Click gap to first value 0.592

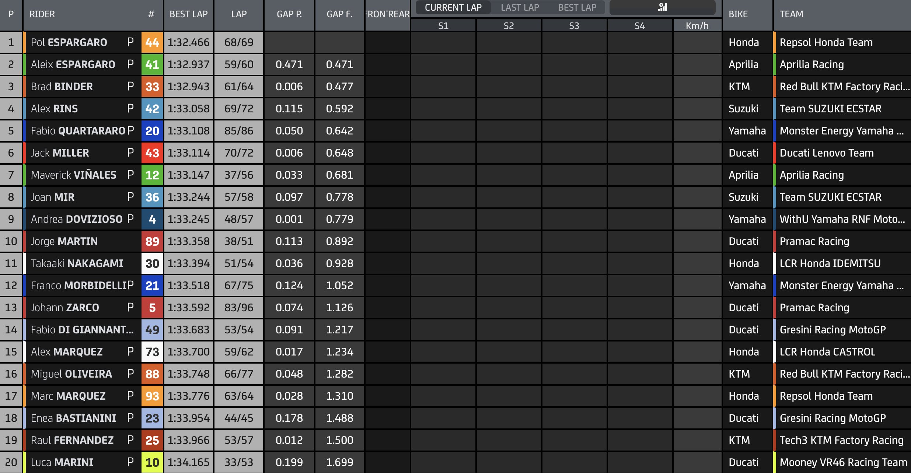(339, 109)
